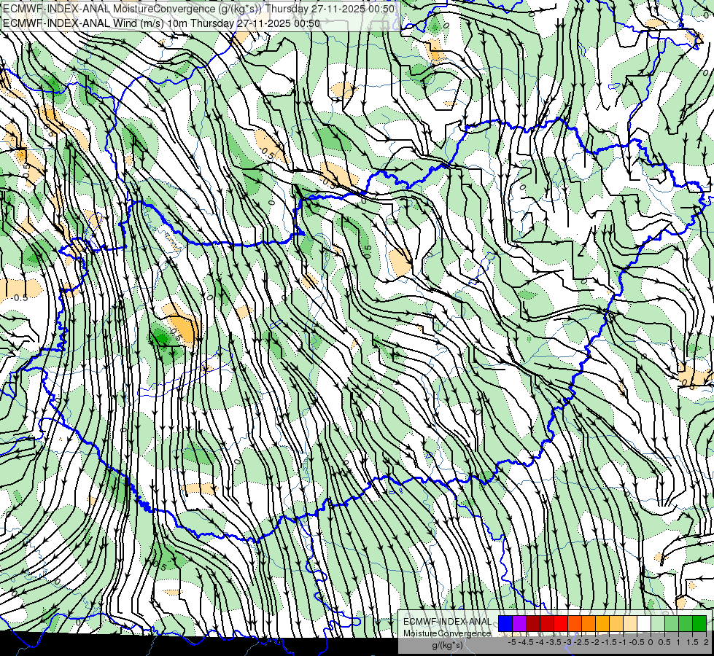714x656 pixels.
Task: Click the -4 tick label on legend scale
Action: point(540,642)
